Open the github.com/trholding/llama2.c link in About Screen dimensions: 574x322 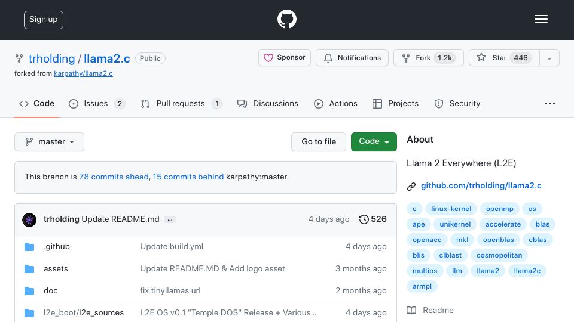coord(481,186)
